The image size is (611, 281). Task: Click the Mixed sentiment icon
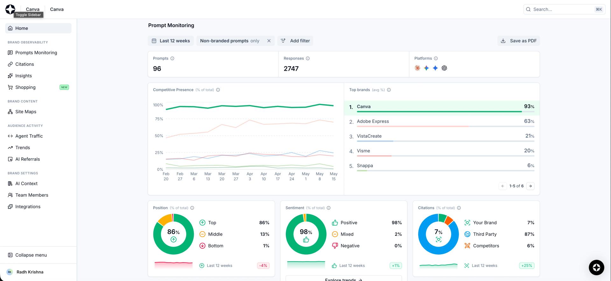[x=335, y=234]
